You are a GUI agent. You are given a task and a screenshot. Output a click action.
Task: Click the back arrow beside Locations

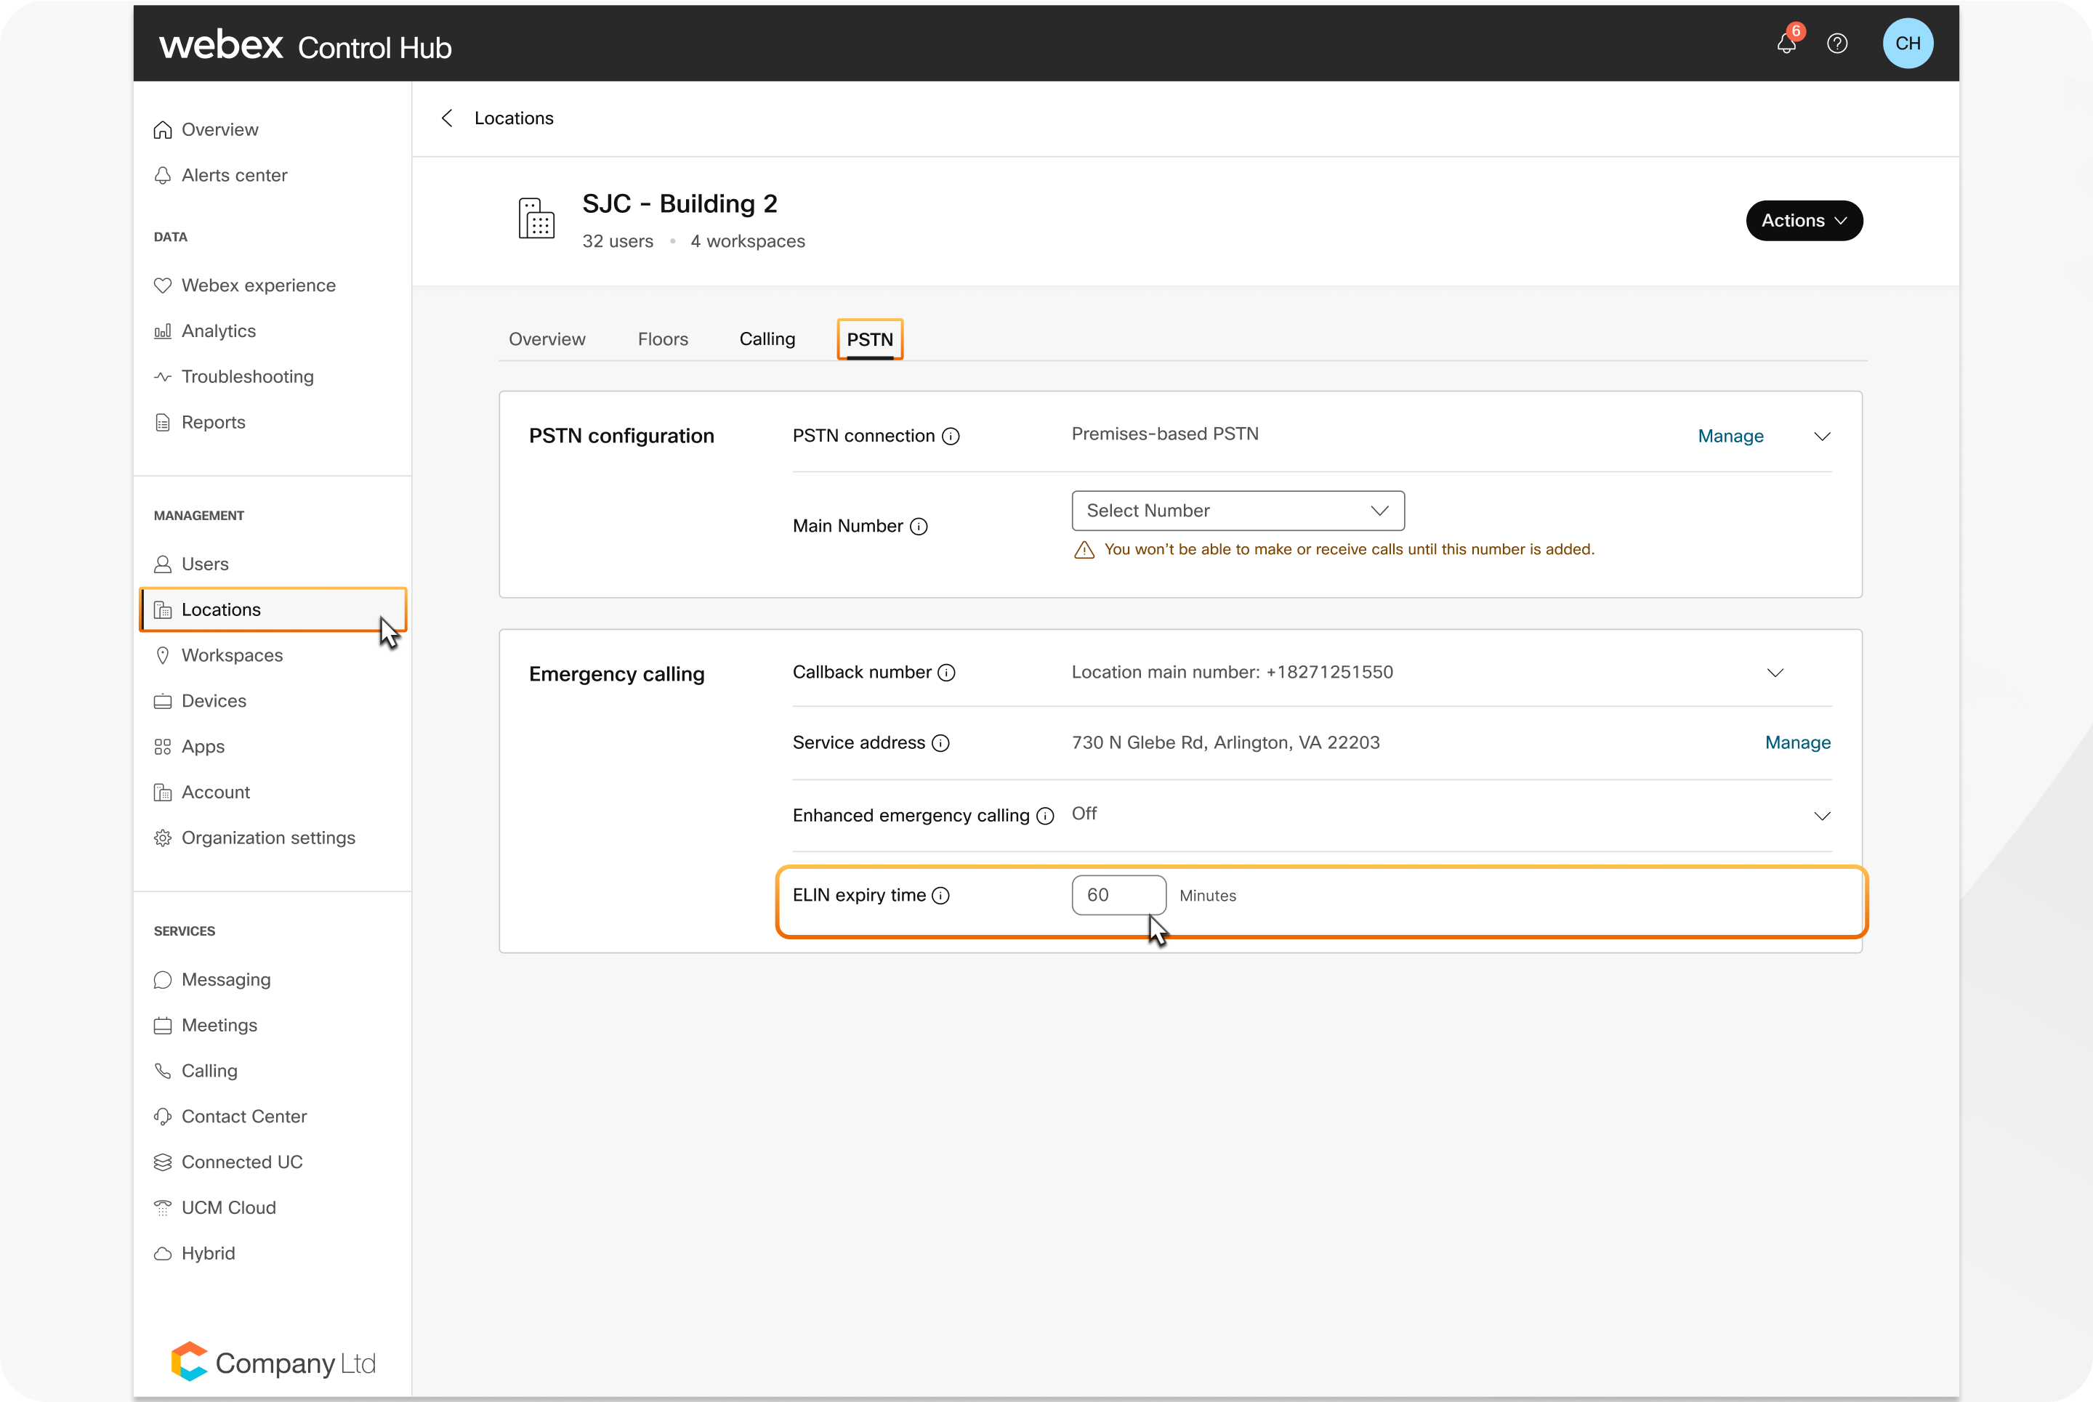(447, 118)
